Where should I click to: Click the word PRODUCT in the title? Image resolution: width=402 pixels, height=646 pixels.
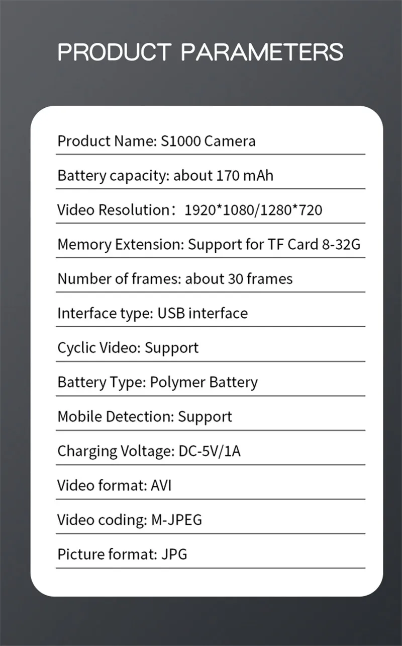coord(115,52)
